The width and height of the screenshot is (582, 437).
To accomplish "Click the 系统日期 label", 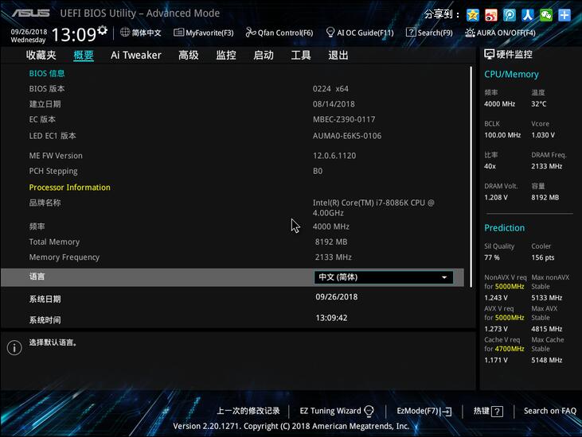I will (45, 300).
